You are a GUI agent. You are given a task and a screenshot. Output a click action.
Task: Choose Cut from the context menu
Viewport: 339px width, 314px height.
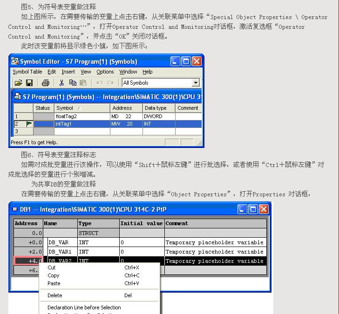[100, 267]
